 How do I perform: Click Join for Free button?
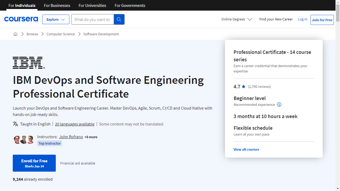[x=322, y=20]
